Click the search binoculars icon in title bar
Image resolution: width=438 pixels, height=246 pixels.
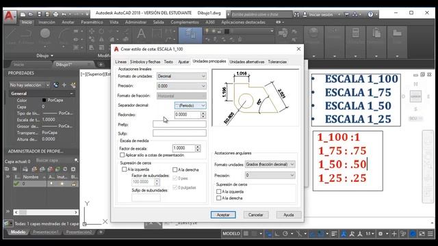click(x=296, y=14)
